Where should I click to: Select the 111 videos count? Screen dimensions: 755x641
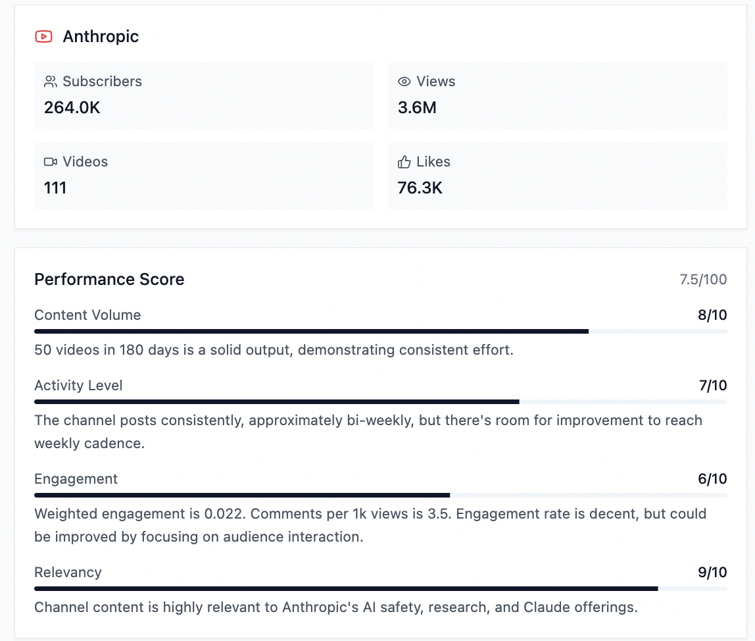(55, 188)
